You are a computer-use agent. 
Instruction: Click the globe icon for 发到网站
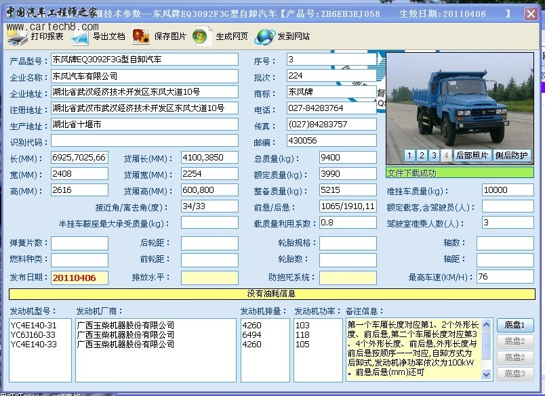tap(264, 37)
